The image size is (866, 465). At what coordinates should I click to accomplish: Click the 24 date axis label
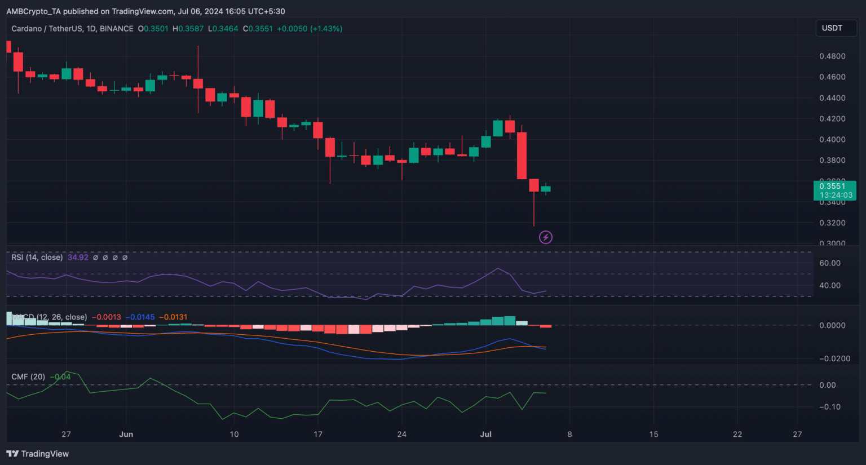click(x=401, y=435)
